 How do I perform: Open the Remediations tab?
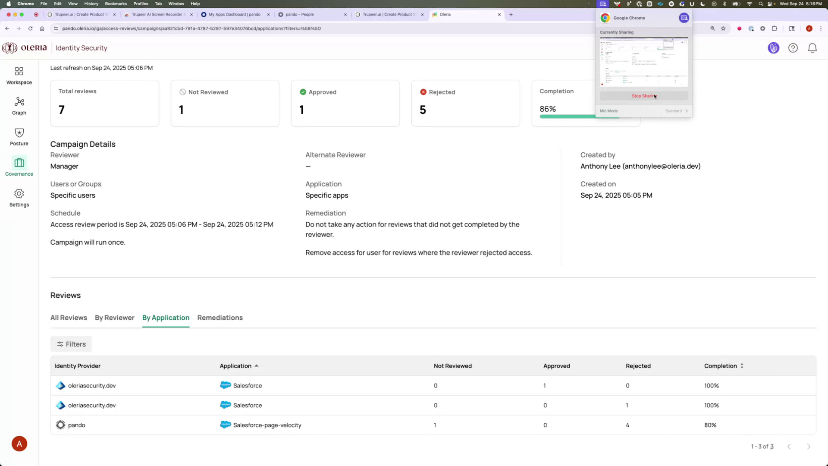pyautogui.click(x=220, y=318)
